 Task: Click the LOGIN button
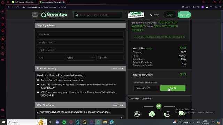tap(170, 15)
